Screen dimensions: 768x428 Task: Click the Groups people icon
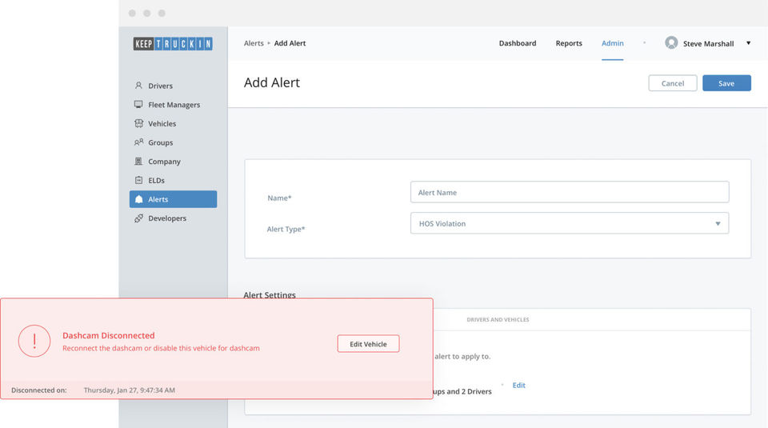tap(138, 142)
